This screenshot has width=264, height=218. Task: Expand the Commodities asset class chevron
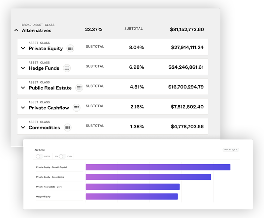point(23,127)
